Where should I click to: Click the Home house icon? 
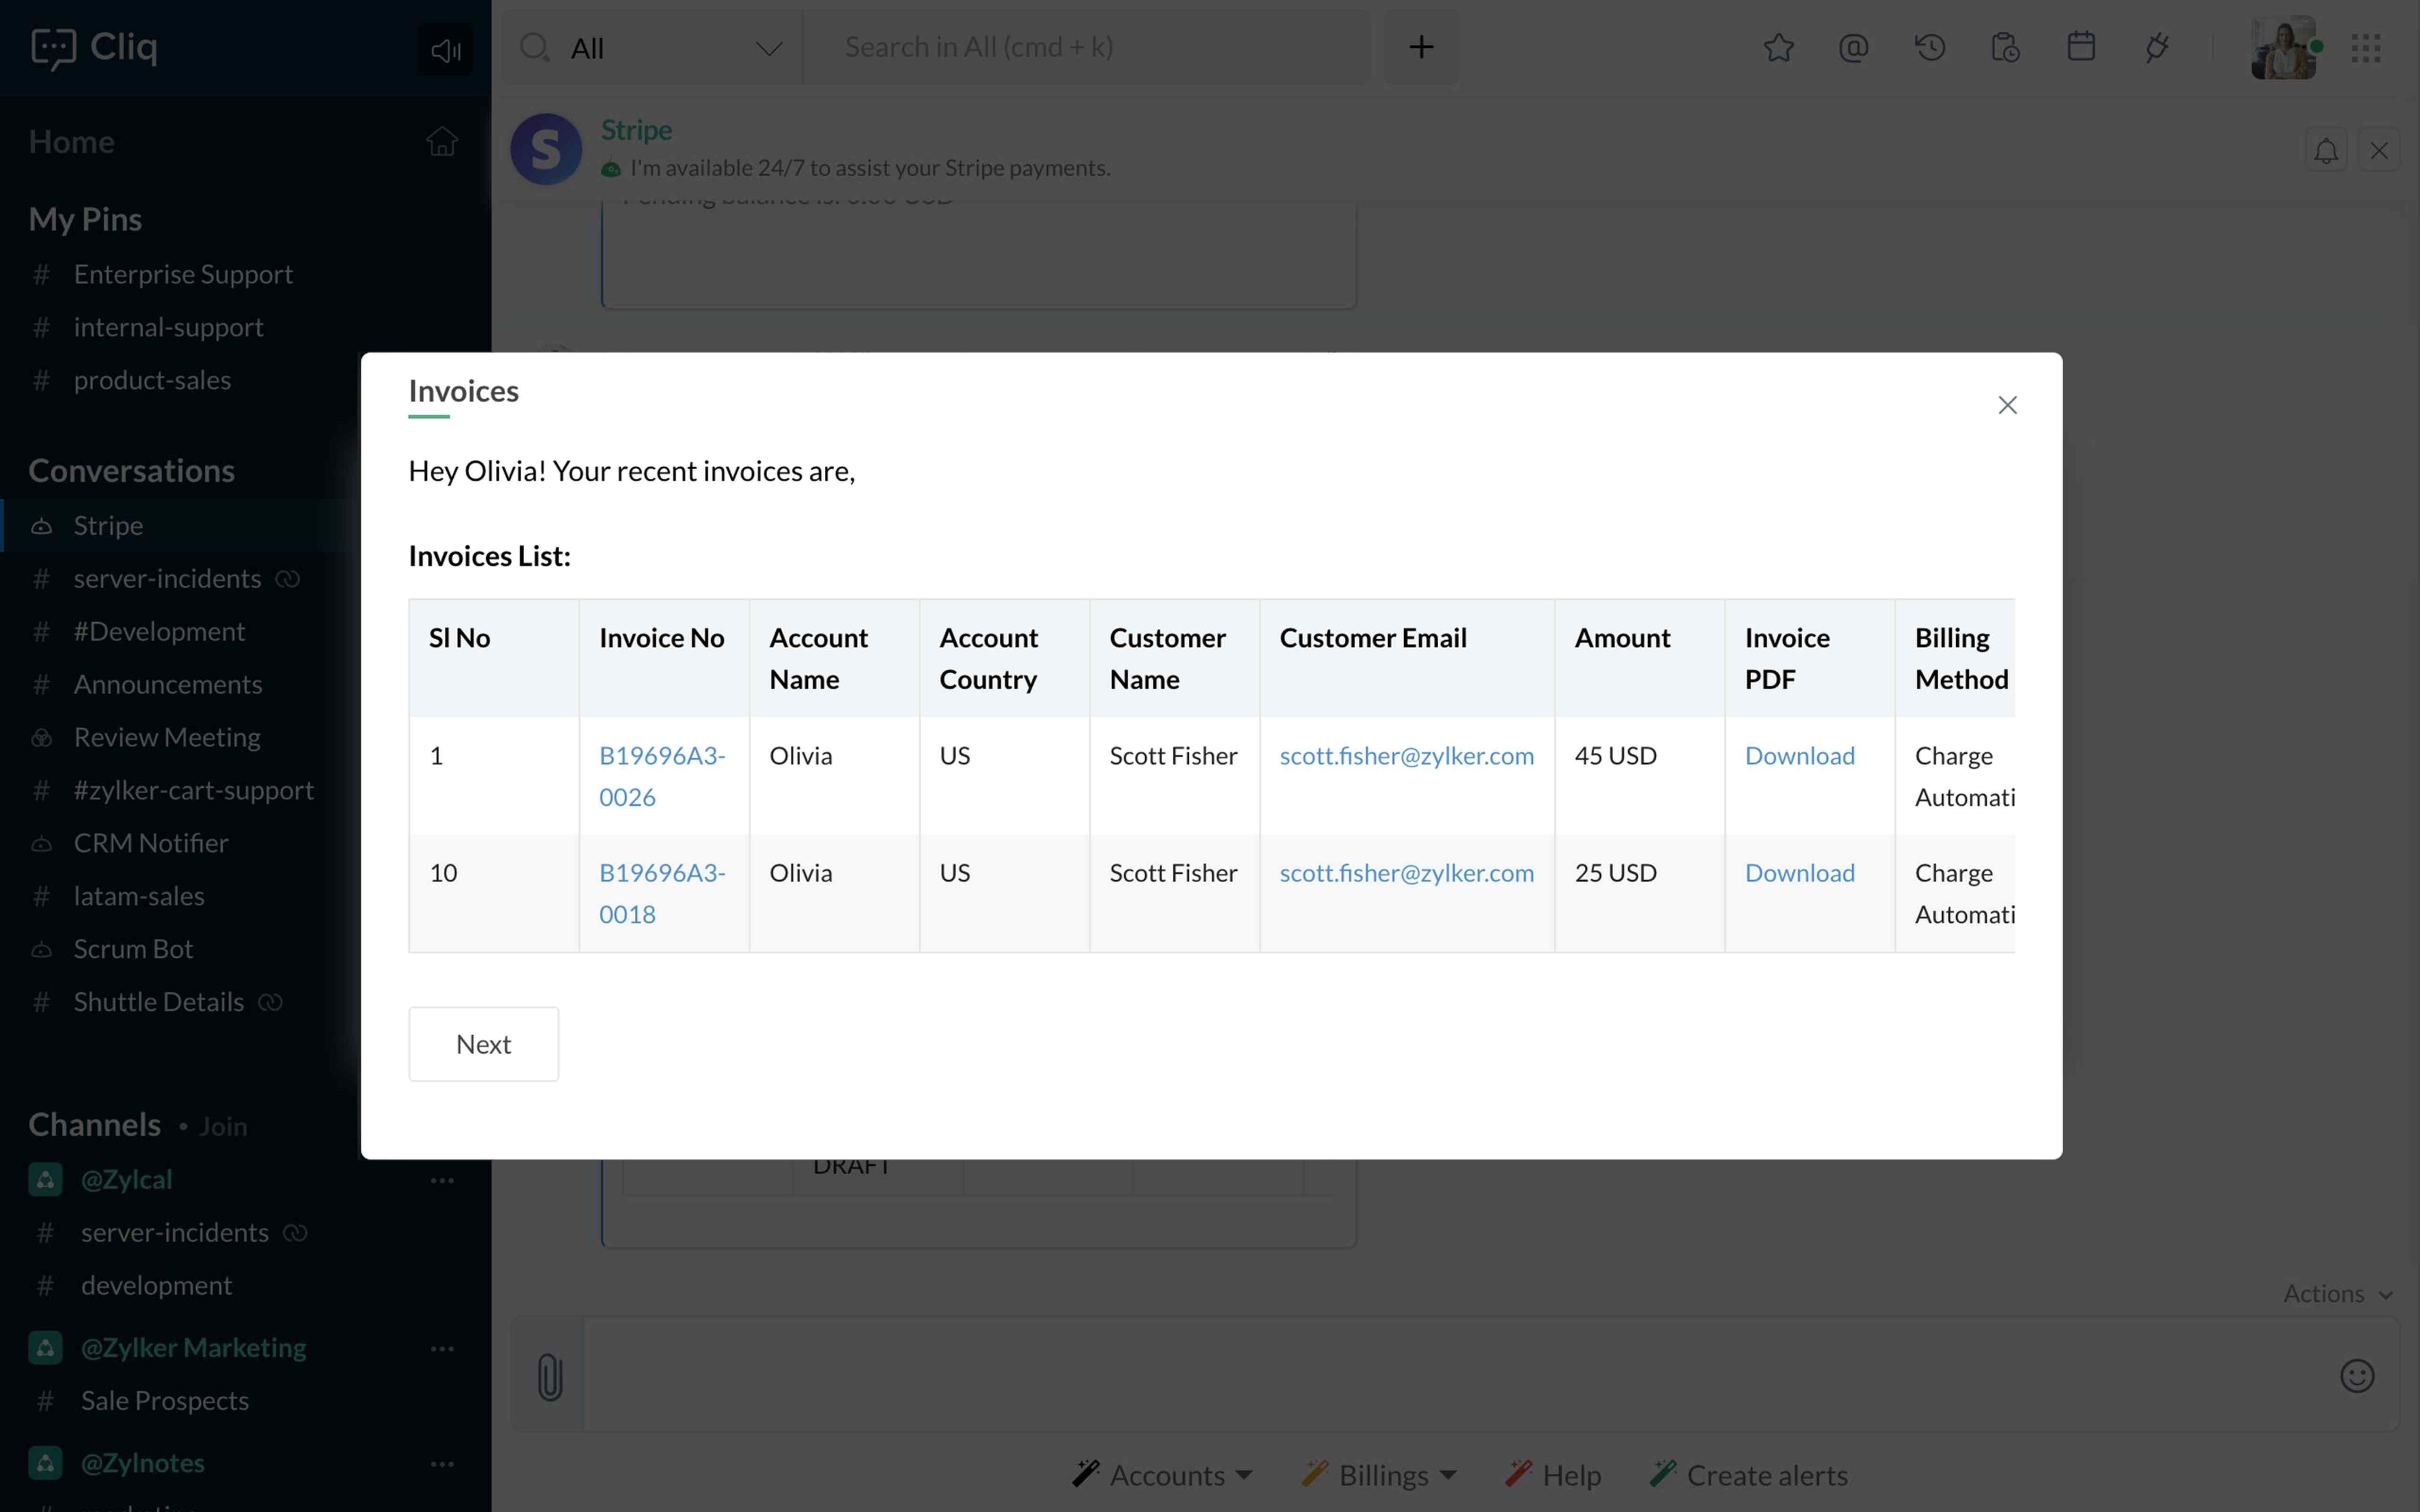tap(442, 142)
